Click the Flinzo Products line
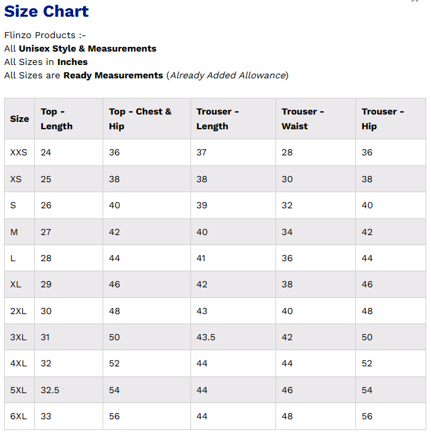 (45, 35)
